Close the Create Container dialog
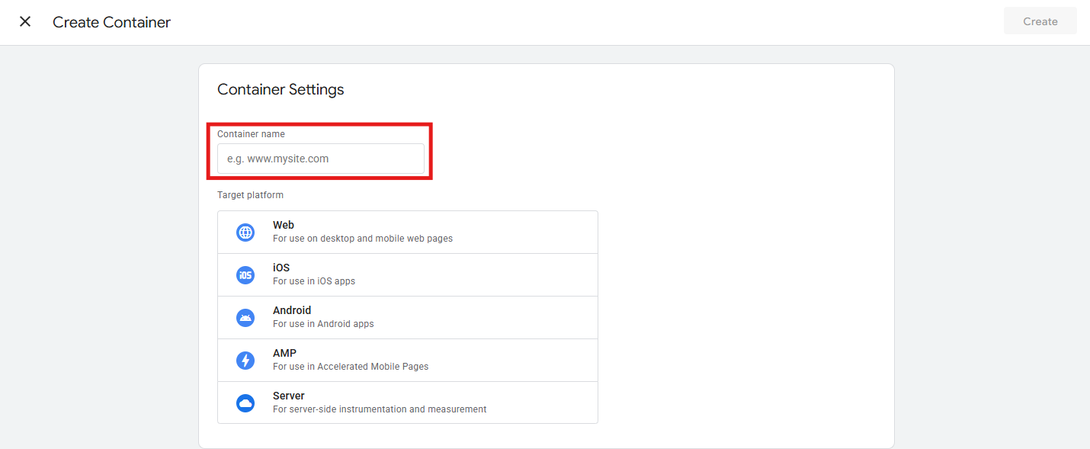 click(25, 22)
